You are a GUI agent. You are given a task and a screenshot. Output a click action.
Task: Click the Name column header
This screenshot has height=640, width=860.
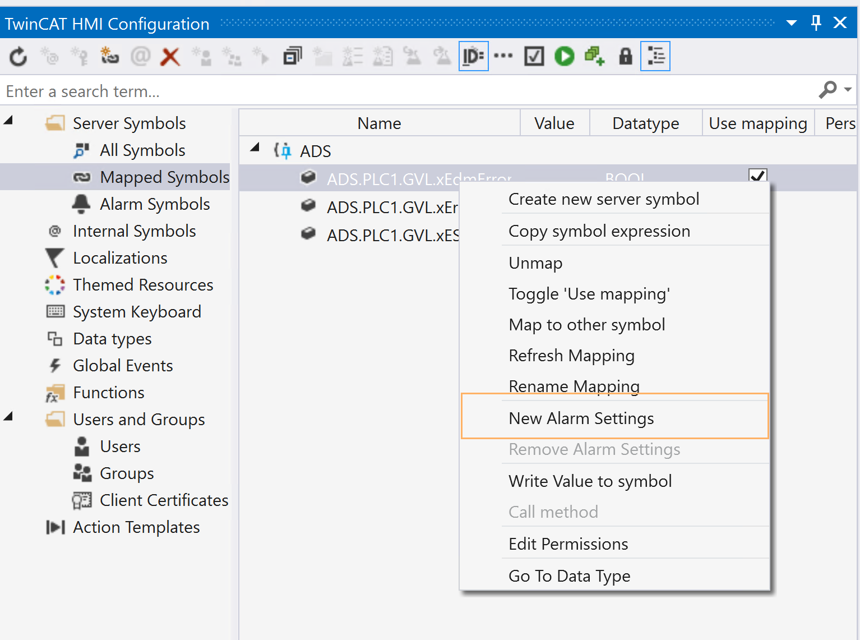pos(380,123)
